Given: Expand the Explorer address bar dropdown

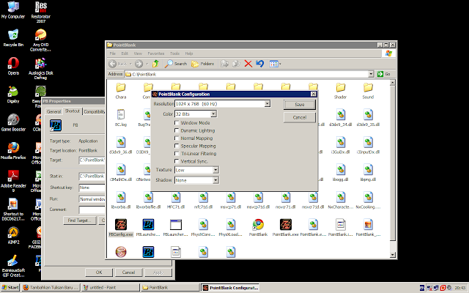Looking at the screenshot, I should 371,74.
